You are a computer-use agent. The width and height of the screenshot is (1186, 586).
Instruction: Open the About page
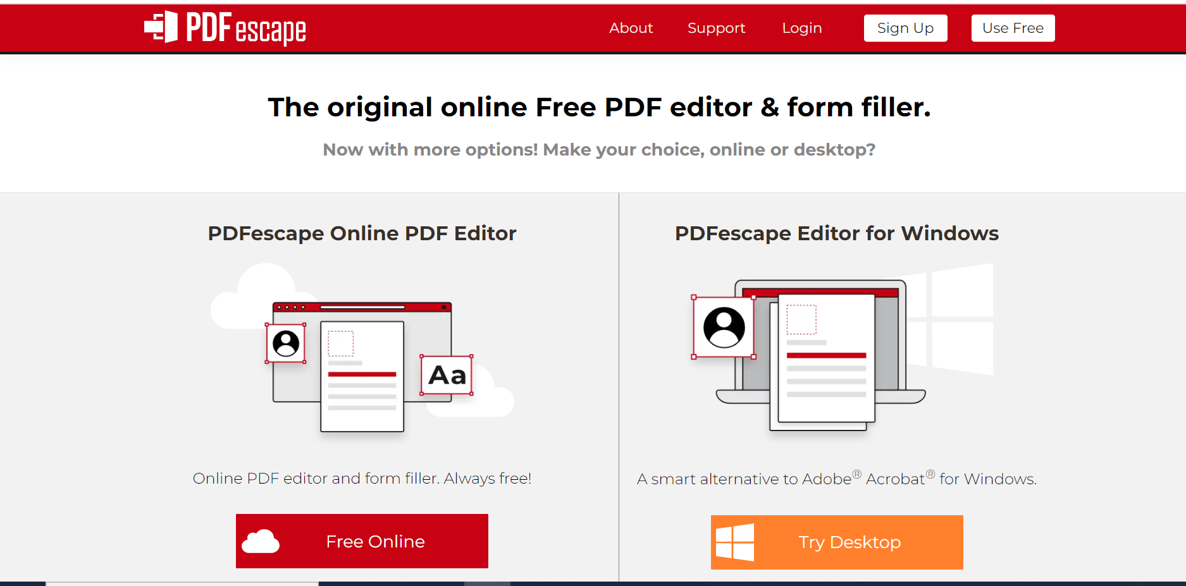tap(631, 28)
